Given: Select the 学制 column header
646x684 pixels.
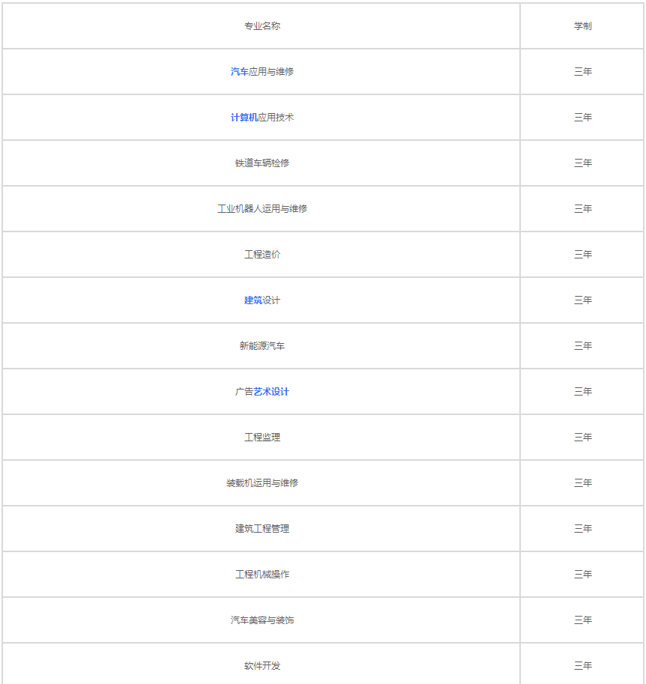Looking at the screenshot, I should click(583, 26).
